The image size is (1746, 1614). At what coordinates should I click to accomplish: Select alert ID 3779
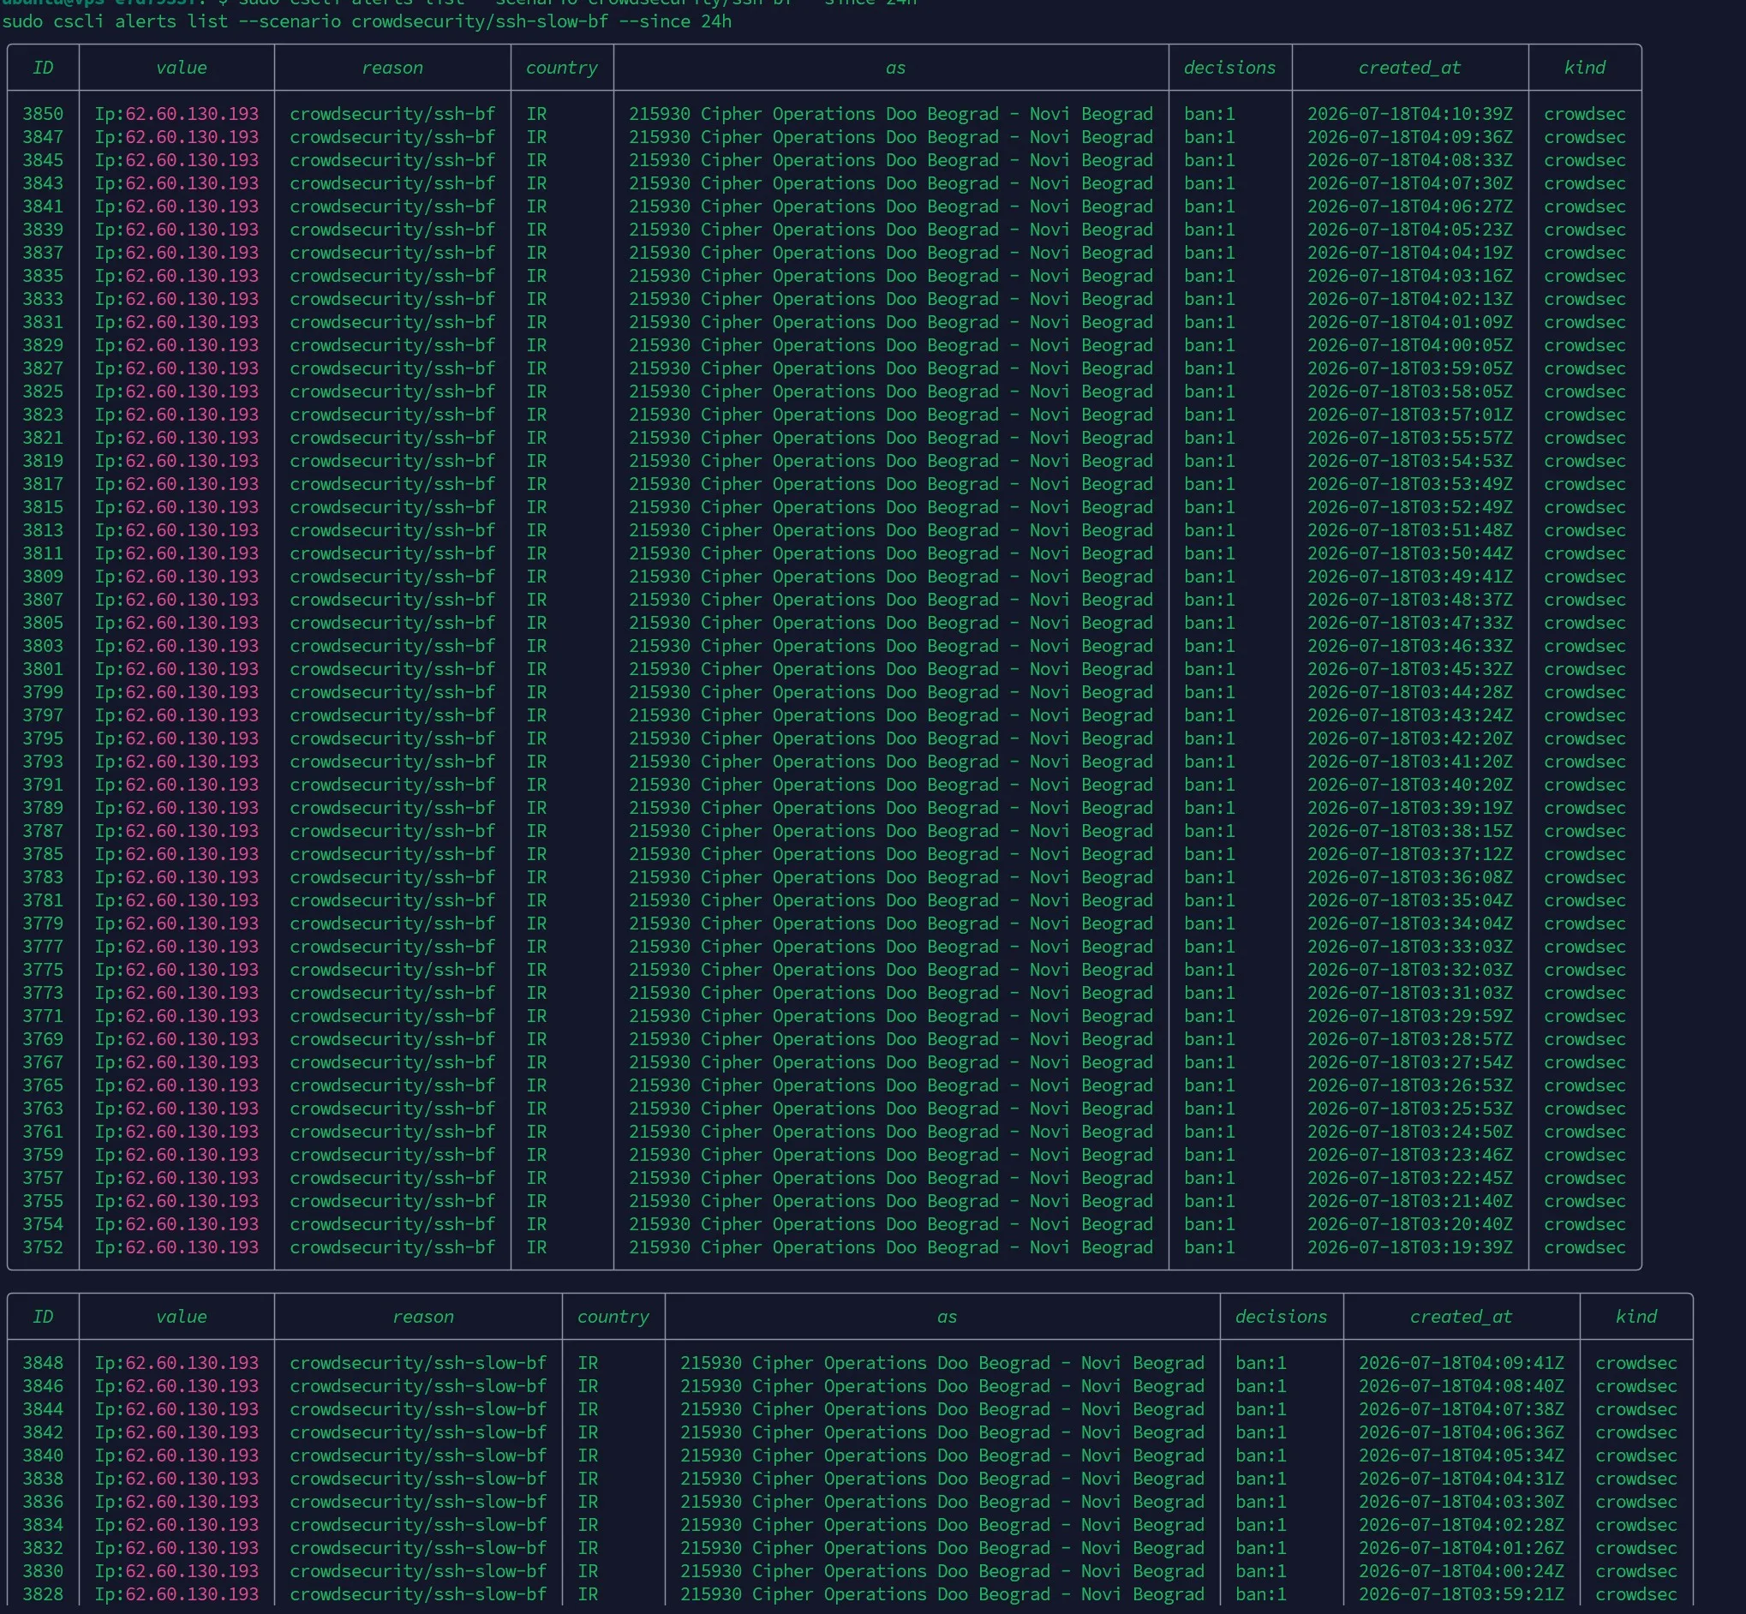coord(43,924)
